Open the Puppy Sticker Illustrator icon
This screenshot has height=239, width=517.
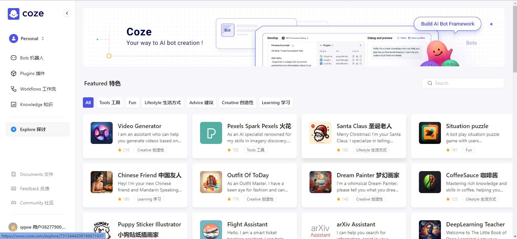pyautogui.click(x=102, y=230)
